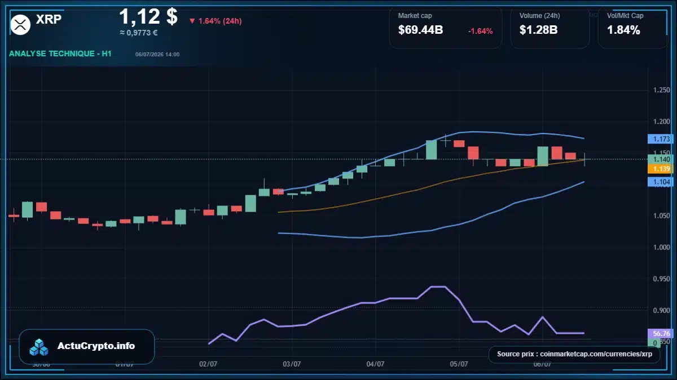The image size is (677, 380).
Task: Click the red down-arrow by 1.64% (24h)
Action: pyautogui.click(x=192, y=21)
